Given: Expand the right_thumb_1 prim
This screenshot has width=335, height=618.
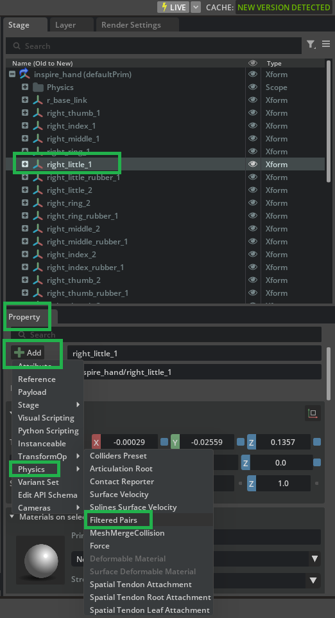Looking at the screenshot, I should coord(25,113).
